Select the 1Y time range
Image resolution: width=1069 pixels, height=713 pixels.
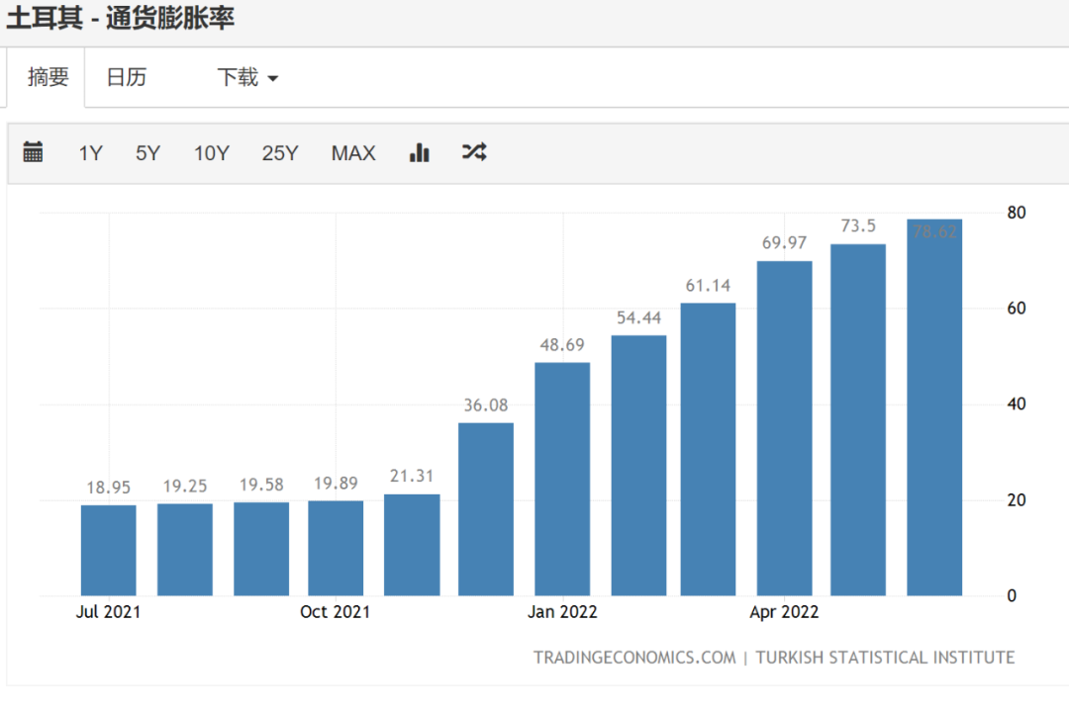[91, 153]
